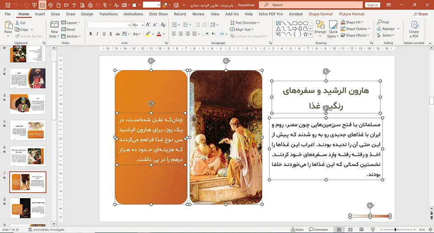Switch to Picture Format tab
The image size is (434, 233).
[352, 14]
